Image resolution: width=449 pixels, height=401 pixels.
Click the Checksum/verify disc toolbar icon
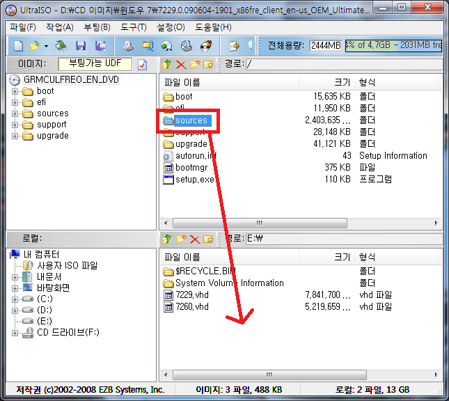(x=187, y=46)
